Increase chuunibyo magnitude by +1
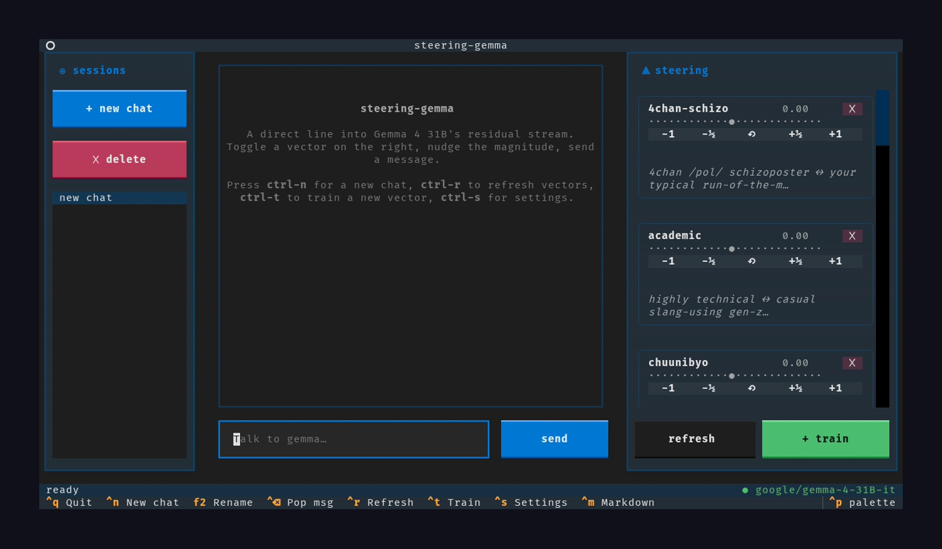942x549 pixels. pyautogui.click(x=835, y=388)
